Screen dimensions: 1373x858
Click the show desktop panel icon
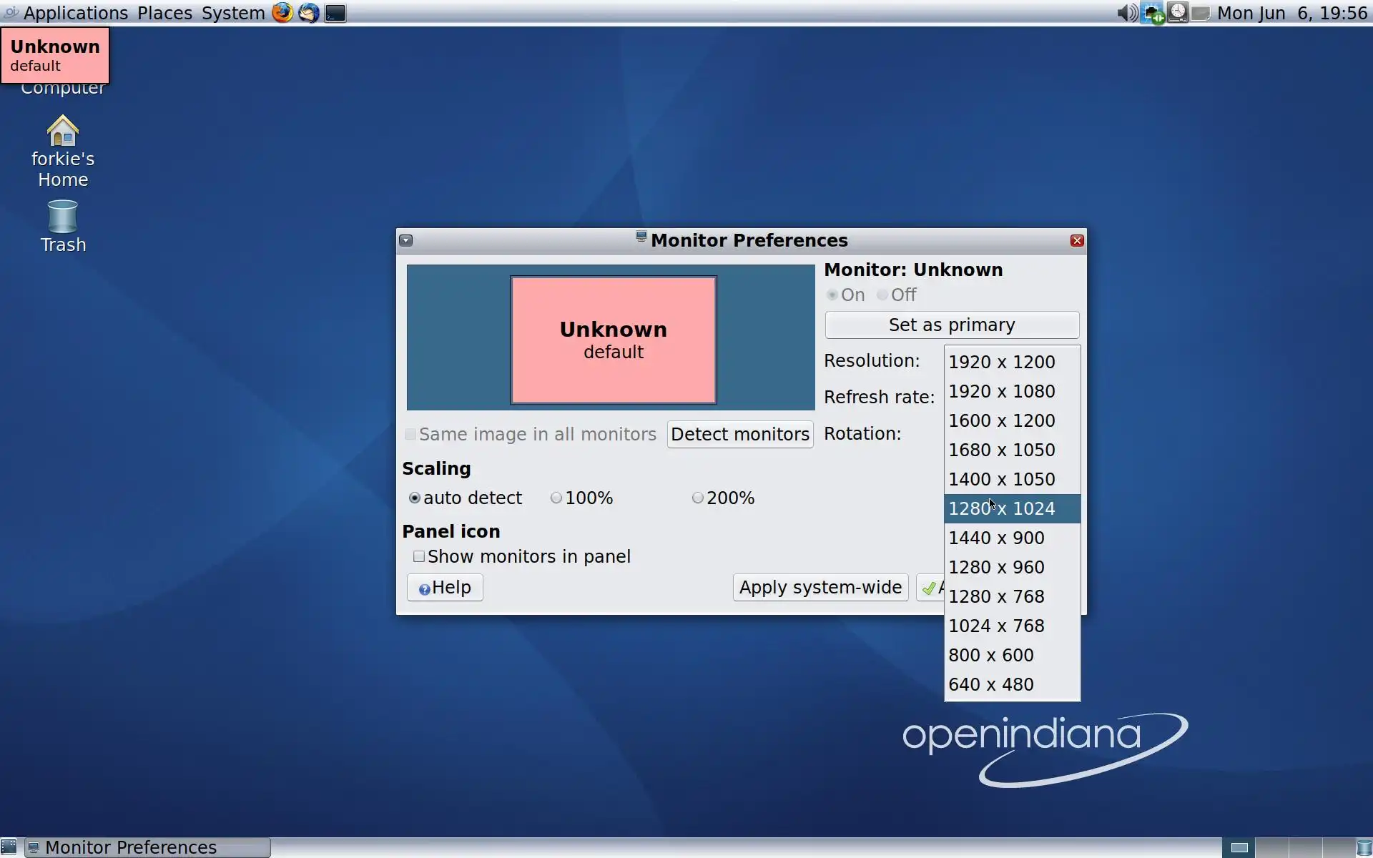pos(9,847)
